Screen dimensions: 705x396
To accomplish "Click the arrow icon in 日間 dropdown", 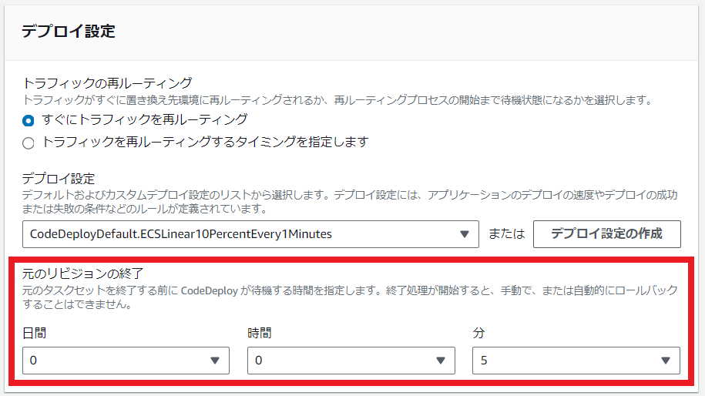I will click(215, 361).
